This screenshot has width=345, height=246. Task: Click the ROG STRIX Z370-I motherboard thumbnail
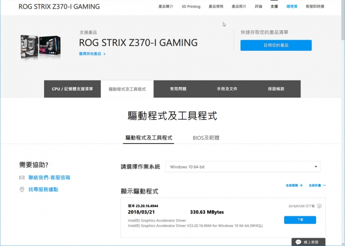pyautogui.click(x=40, y=47)
